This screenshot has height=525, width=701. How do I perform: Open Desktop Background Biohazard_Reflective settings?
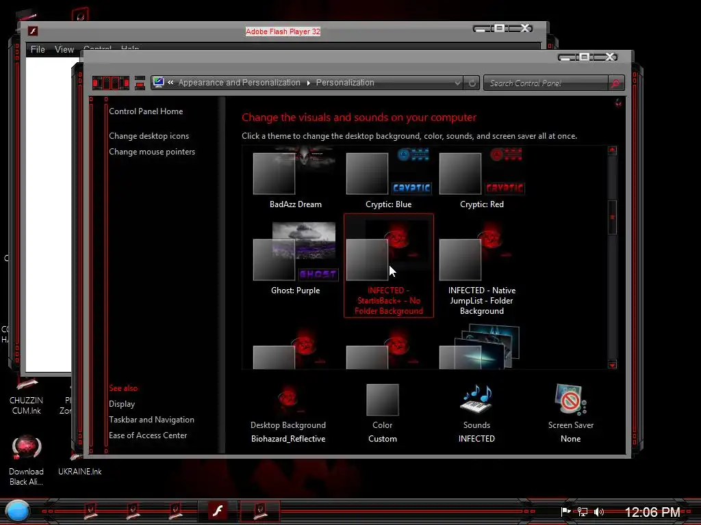[288, 414]
